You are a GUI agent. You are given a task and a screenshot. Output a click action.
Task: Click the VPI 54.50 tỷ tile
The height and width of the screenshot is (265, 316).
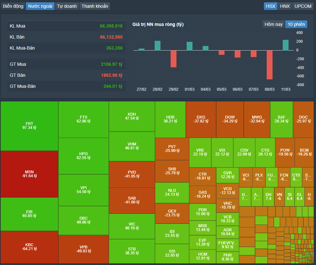tap(83, 190)
